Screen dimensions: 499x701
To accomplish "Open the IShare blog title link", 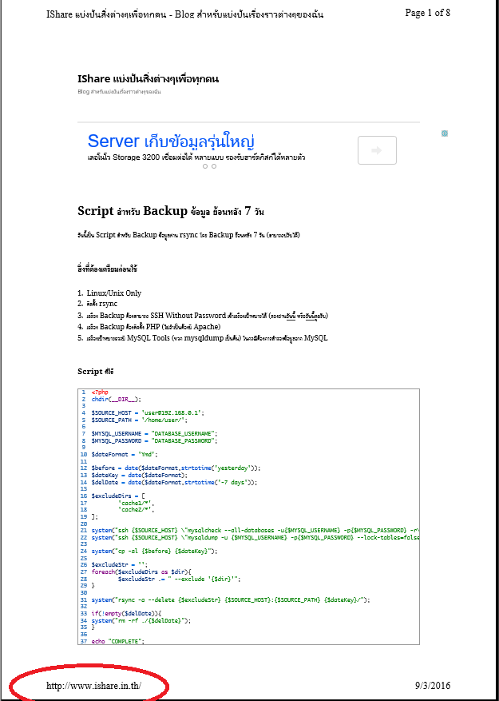I will pos(148,79).
